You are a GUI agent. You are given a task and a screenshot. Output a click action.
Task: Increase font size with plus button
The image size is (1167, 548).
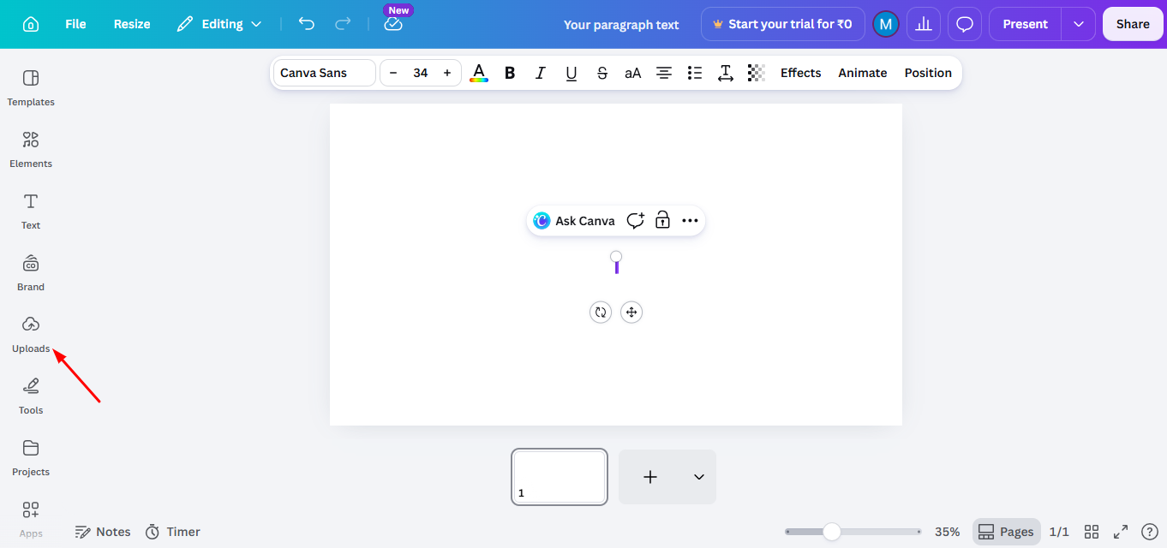pyautogui.click(x=447, y=73)
